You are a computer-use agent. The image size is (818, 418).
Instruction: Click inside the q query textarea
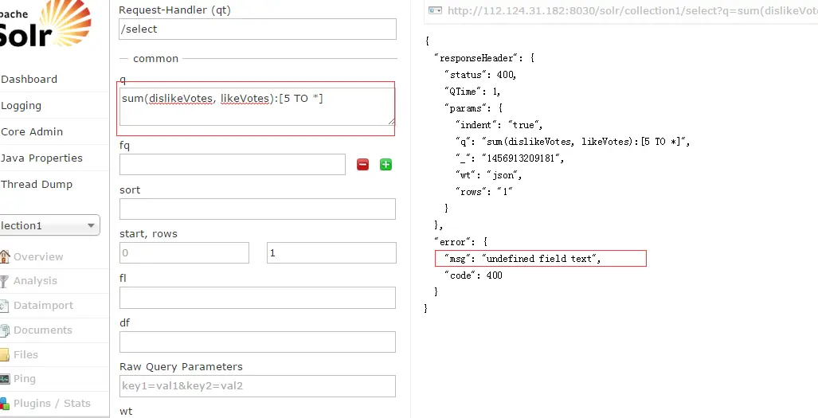(x=257, y=107)
